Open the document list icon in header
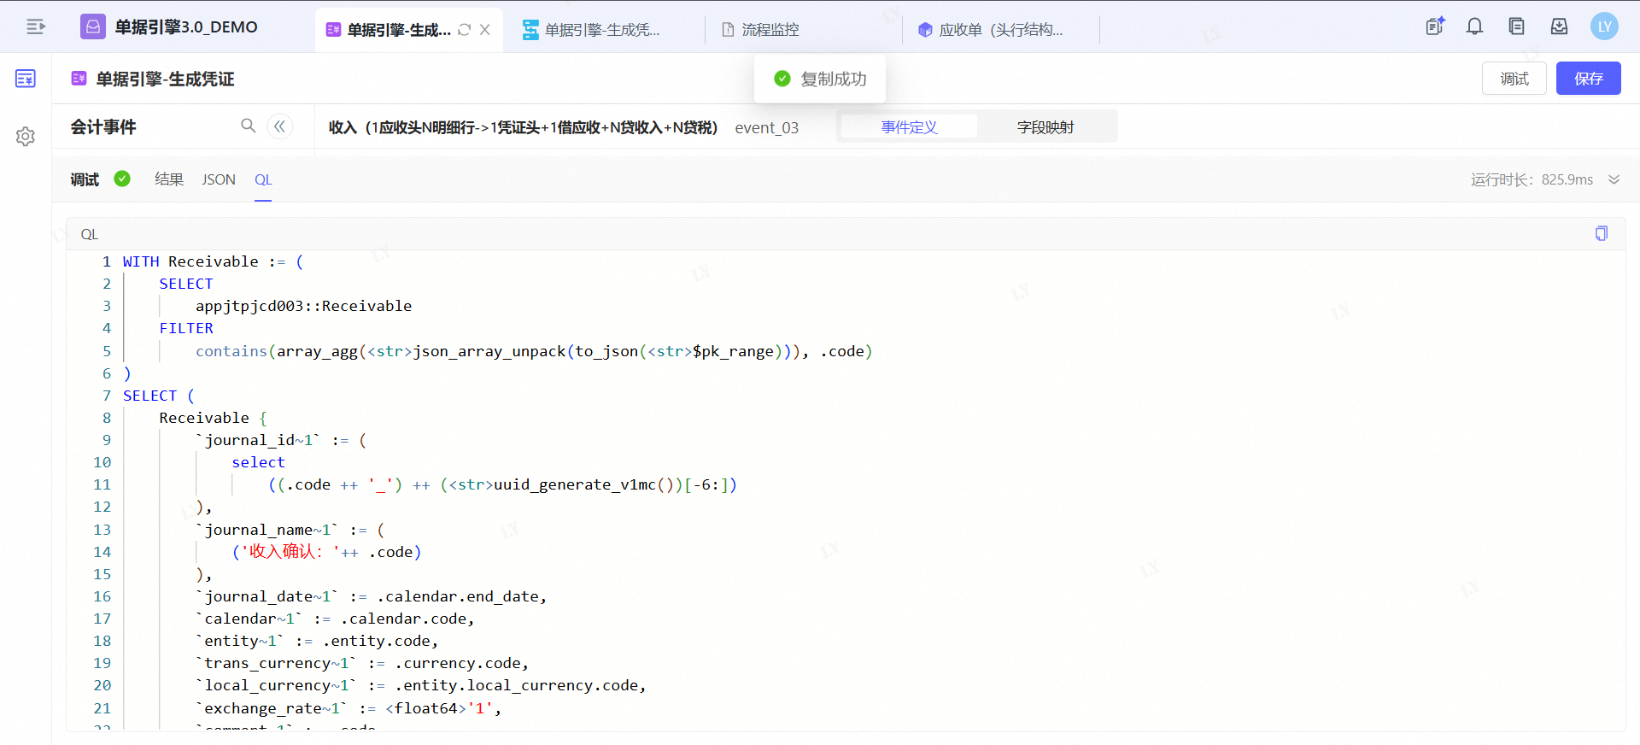The width and height of the screenshot is (1640, 745). click(x=1516, y=26)
